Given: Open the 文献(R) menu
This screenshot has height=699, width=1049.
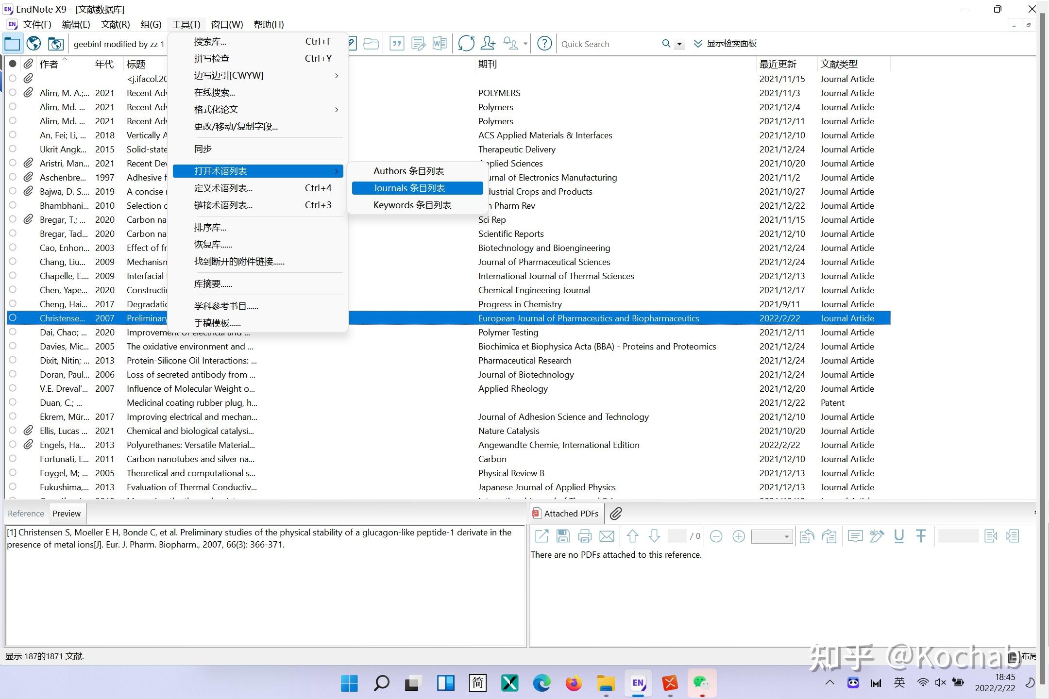Looking at the screenshot, I should coord(115,24).
